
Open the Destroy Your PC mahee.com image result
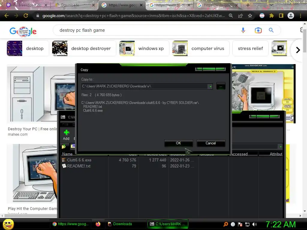[41, 94]
